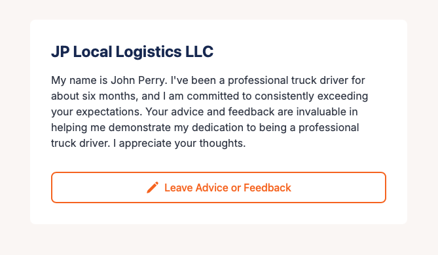This screenshot has width=438, height=255.
Task: Click the word "Local" in the heading
Action: 92,52
